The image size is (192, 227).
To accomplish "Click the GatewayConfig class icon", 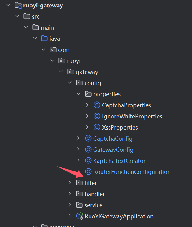I will pyautogui.click(x=88, y=150).
